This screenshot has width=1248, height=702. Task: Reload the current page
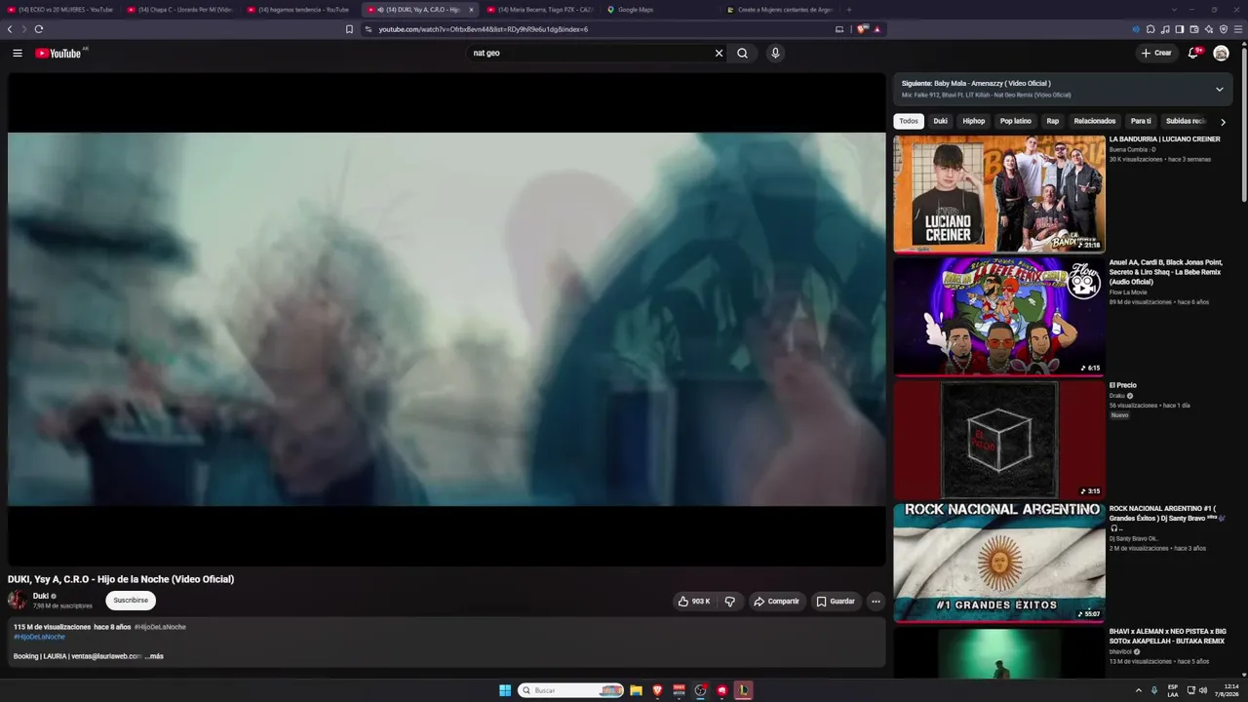click(x=39, y=29)
